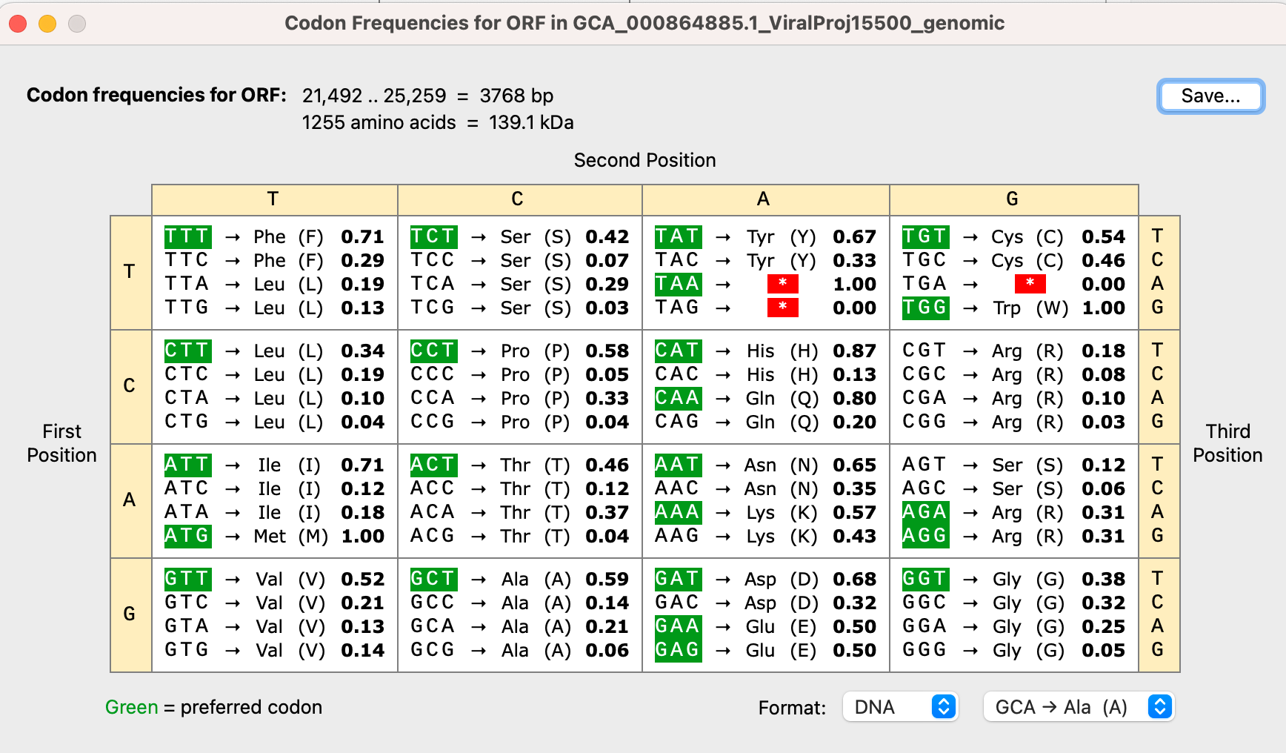Screen dimensions: 1286x753
Task: Click the Save... button
Action: pyautogui.click(x=1210, y=96)
